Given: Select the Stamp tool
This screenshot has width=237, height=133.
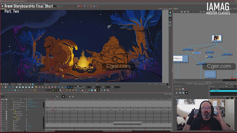Looking at the screenshot, I should [70, 90].
